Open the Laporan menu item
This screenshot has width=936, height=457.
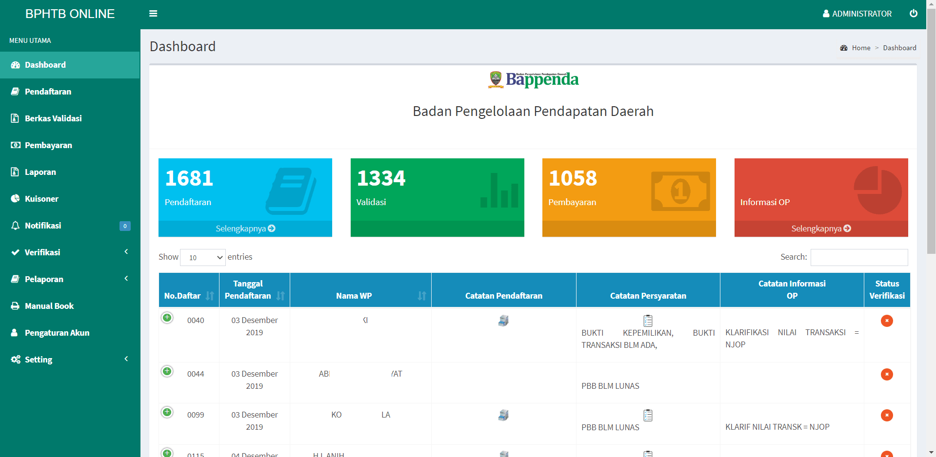tap(70, 172)
